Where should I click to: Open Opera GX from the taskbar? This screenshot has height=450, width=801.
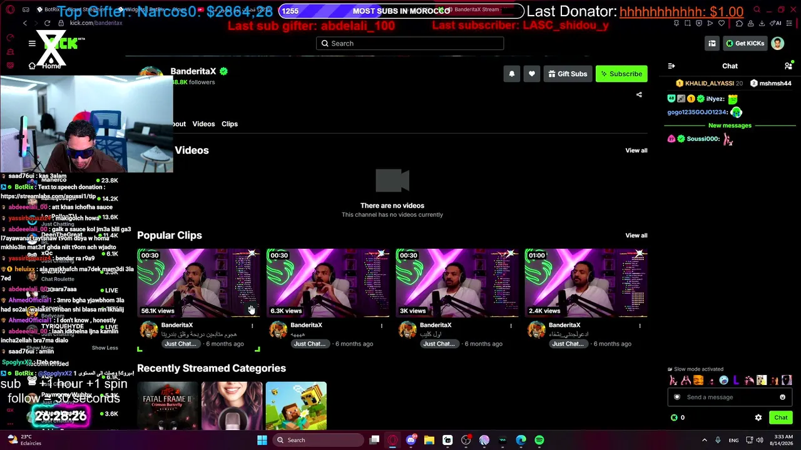click(x=392, y=440)
